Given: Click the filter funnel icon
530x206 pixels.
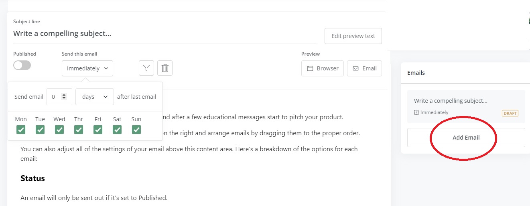Looking at the screenshot, I should pyautogui.click(x=146, y=68).
